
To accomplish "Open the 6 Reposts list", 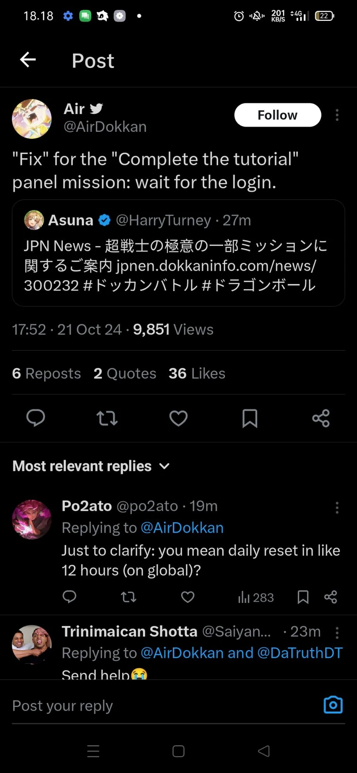I will click(46, 373).
